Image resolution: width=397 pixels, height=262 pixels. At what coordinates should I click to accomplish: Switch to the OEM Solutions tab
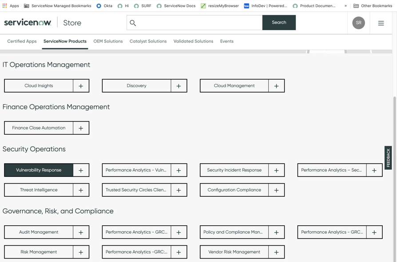pyautogui.click(x=108, y=41)
